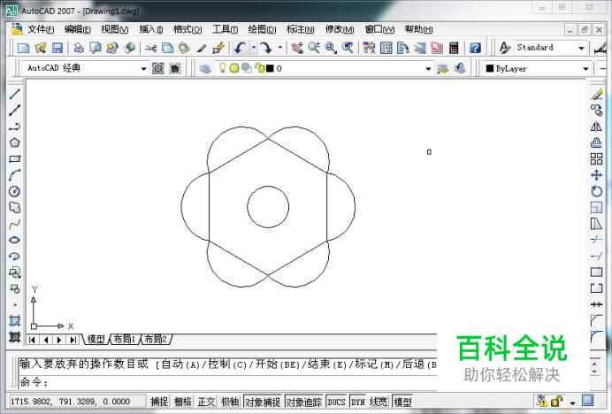Jump to last layout tab arrow
Viewport: 612px width, 414px height.
[x=73, y=340]
